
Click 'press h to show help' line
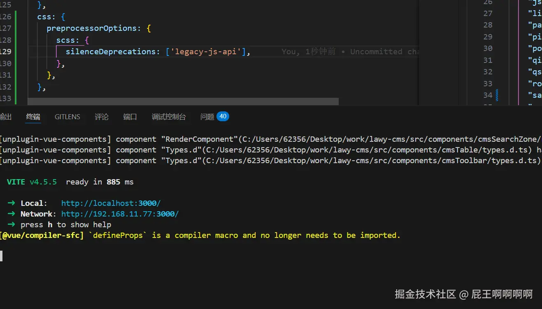(66, 225)
